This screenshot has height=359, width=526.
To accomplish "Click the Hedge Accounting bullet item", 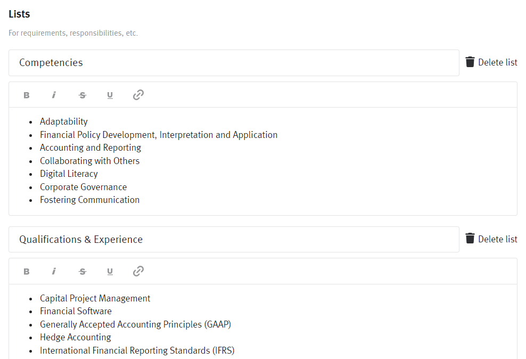I will 75,337.
